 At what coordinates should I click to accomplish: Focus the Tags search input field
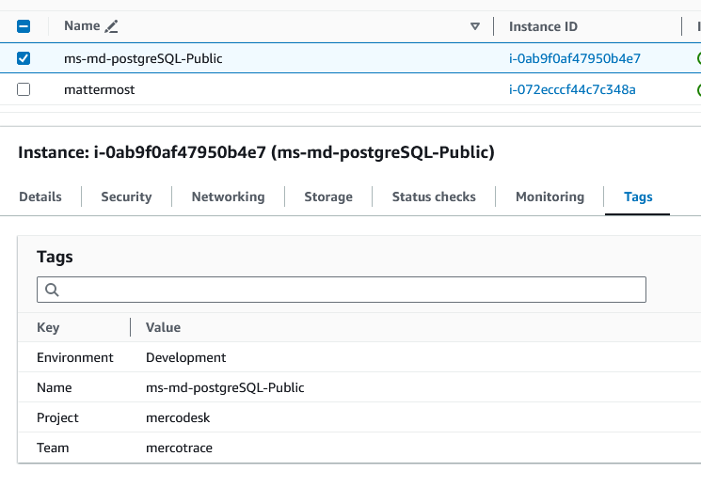point(342,290)
